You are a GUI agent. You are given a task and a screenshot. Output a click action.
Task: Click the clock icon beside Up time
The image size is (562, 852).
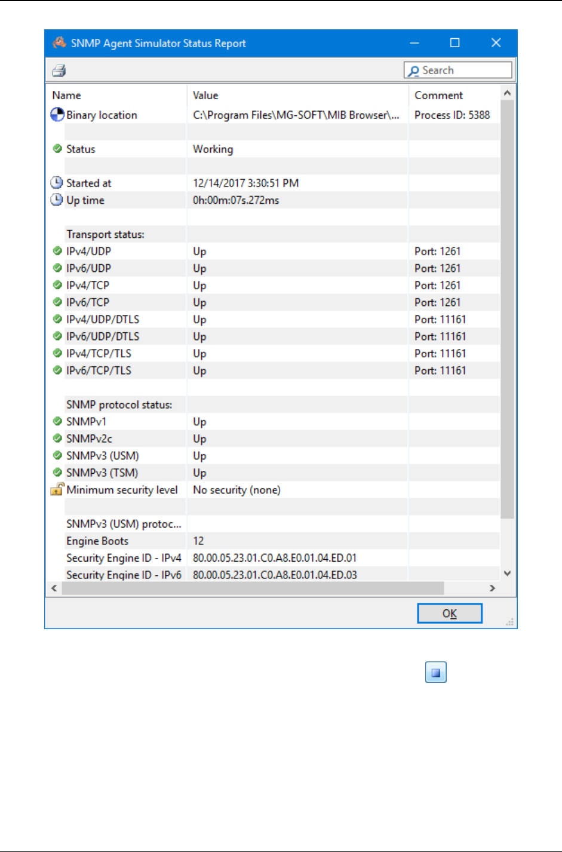[x=57, y=200]
